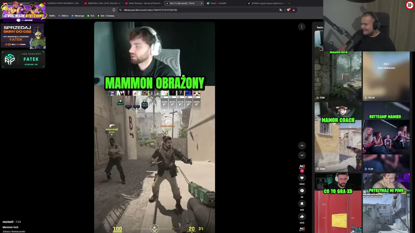Switch to the Pulpit — StrefaRP tab

point(217,3)
